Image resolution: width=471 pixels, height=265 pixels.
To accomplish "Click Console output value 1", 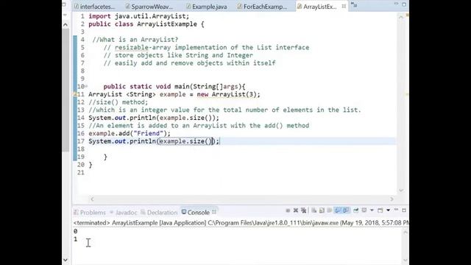I will (x=75, y=239).
